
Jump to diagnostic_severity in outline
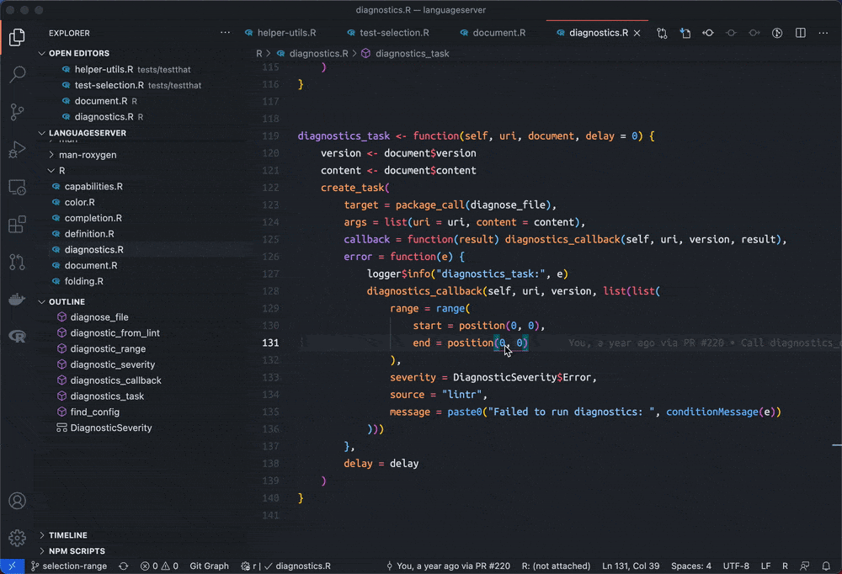(x=113, y=364)
